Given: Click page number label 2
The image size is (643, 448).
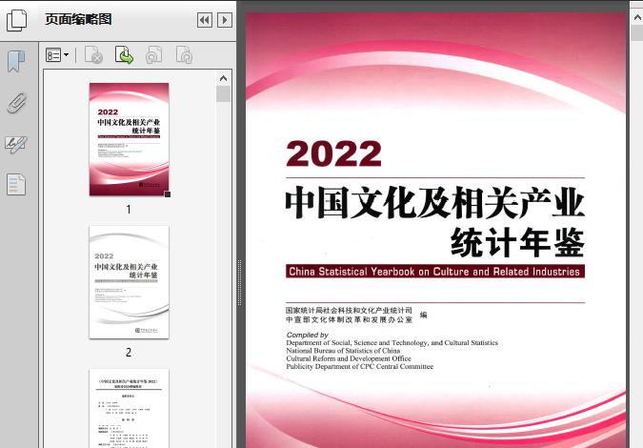Looking at the screenshot, I should tap(129, 353).
